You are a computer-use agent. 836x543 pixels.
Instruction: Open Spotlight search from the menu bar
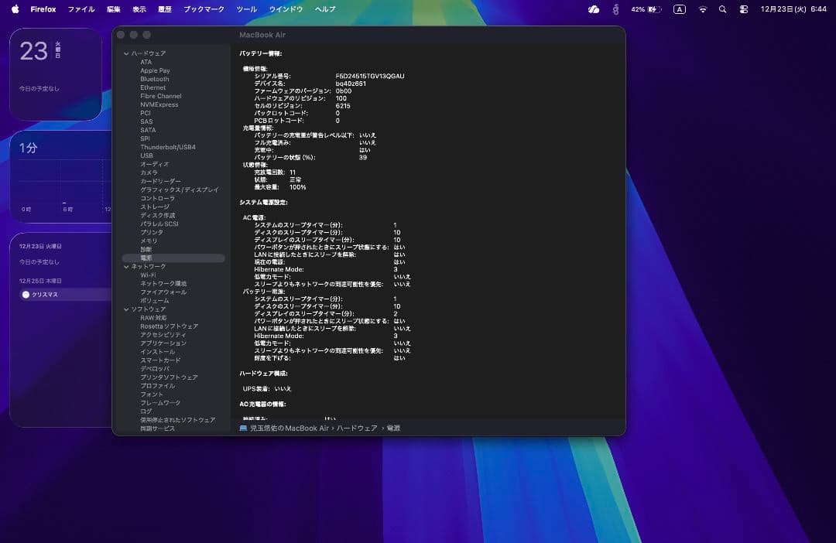tap(722, 9)
